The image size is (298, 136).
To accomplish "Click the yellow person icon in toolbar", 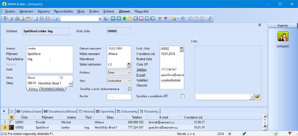I will (130, 19).
